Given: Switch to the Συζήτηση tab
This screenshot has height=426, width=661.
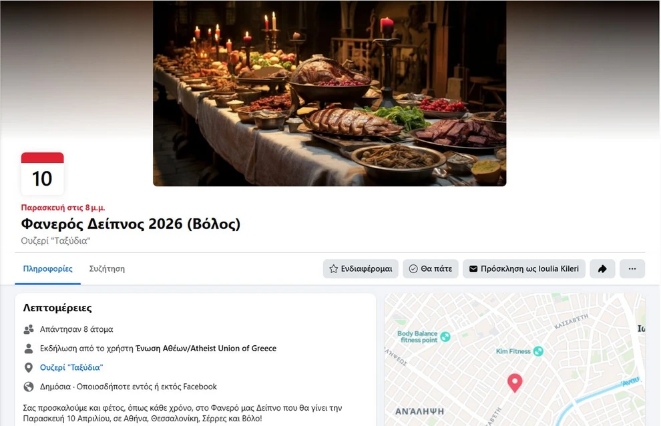Looking at the screenshot, I should tap(107, 268).
